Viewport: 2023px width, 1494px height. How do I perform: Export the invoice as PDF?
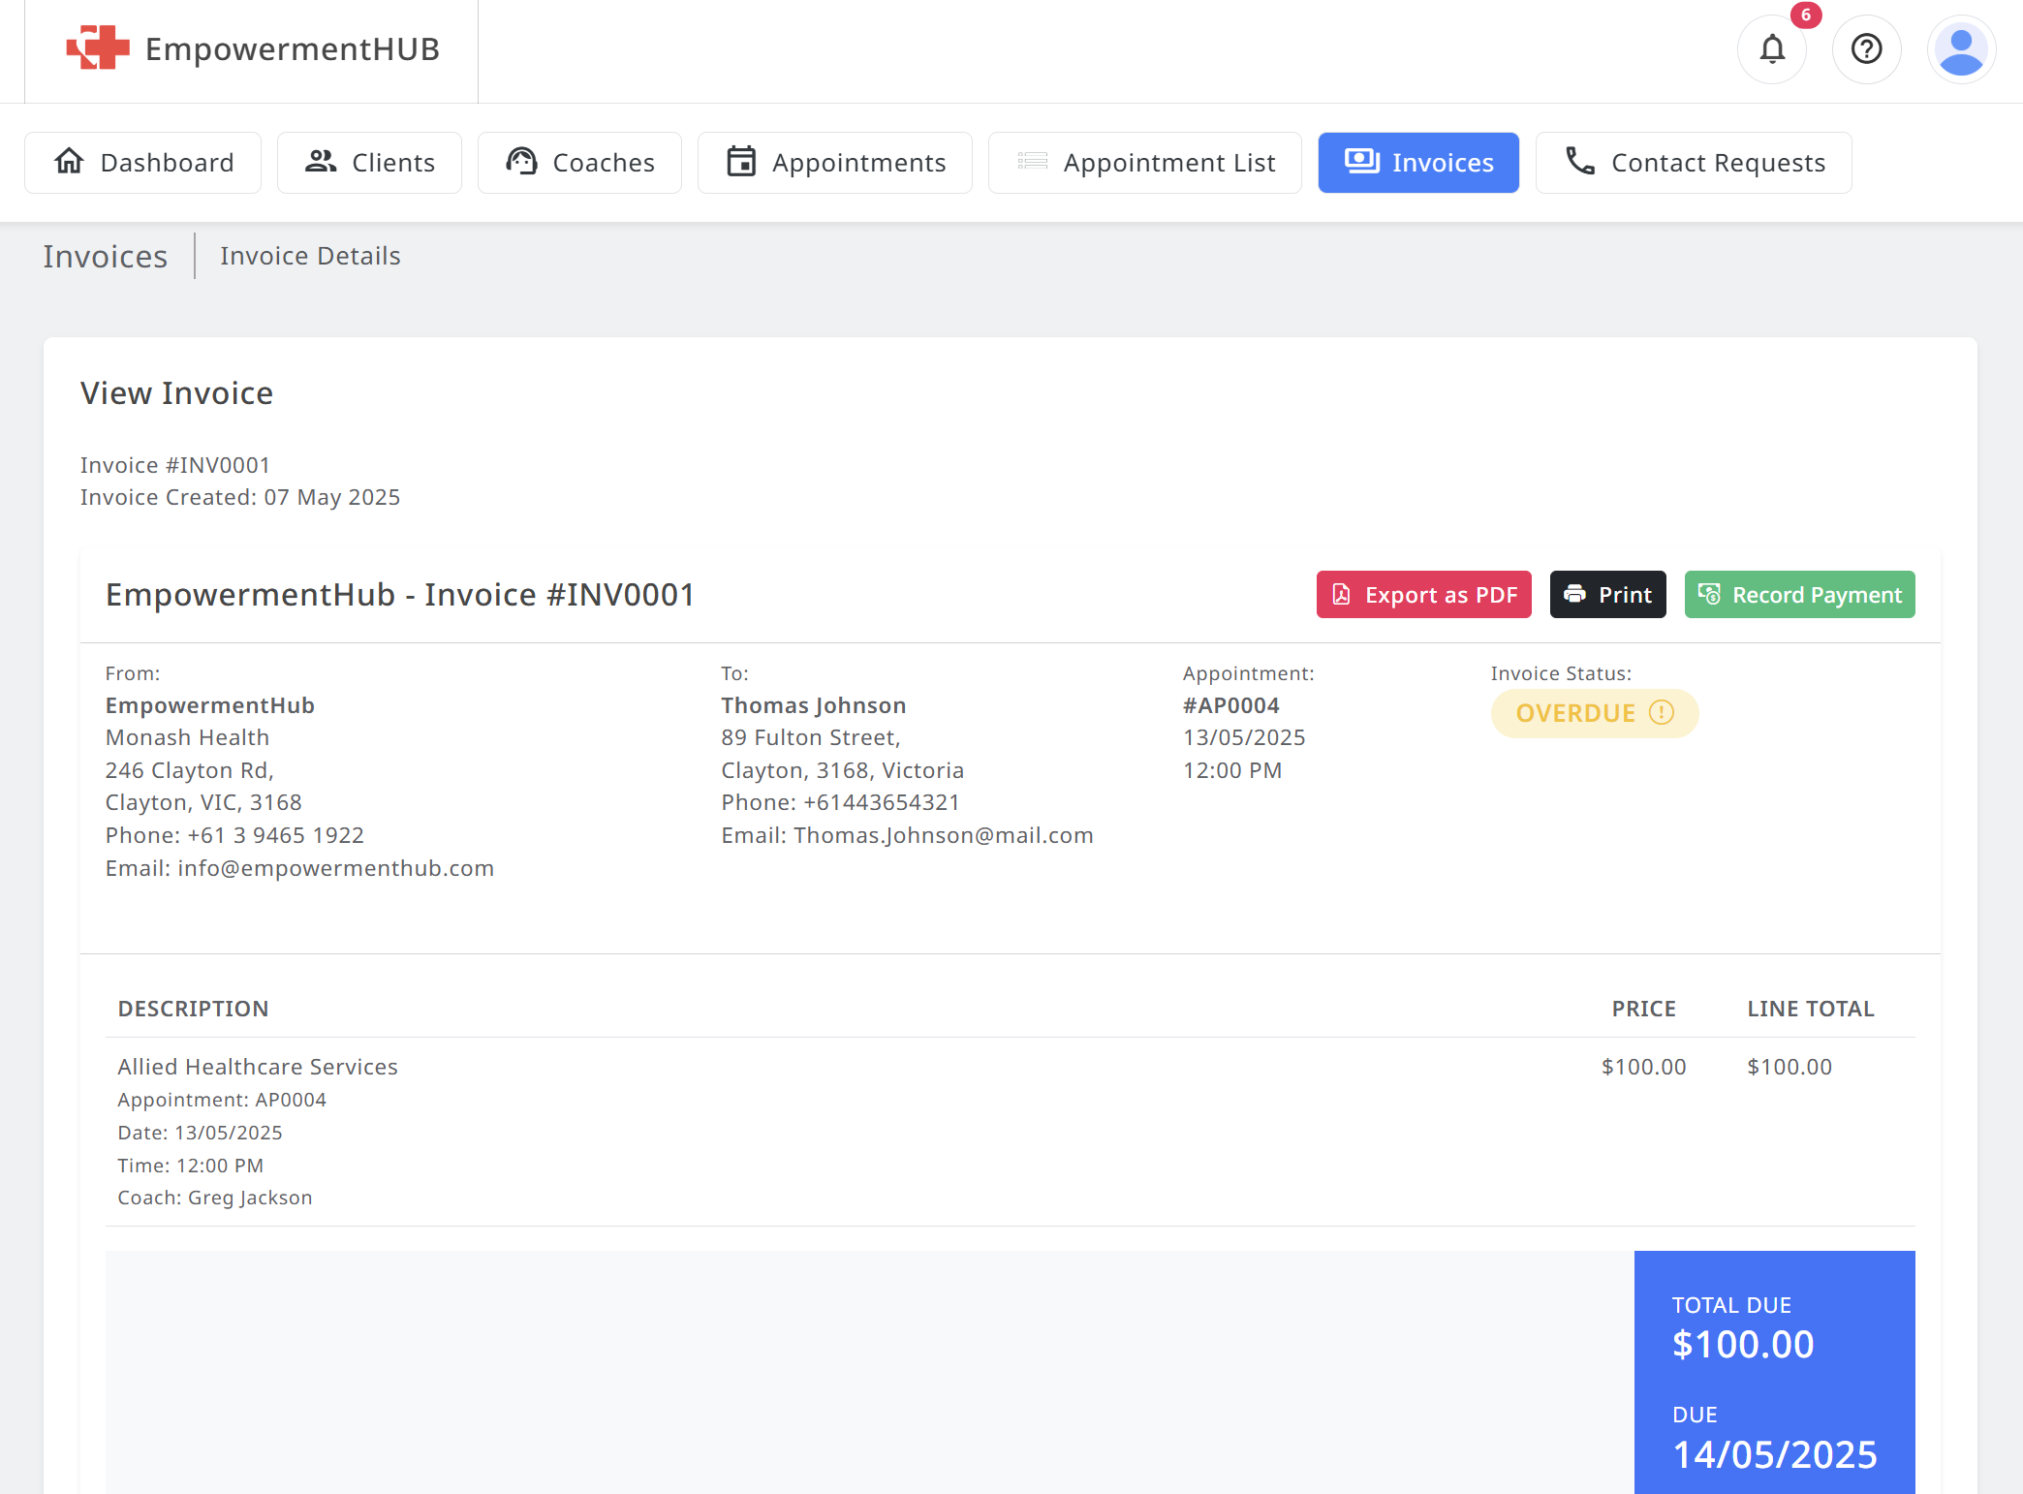[1423, 594]
